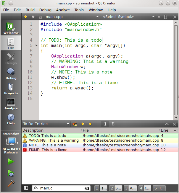Go forward in editor navigation history
Image resolution: width=179 pixels, height=193 pixels.
(33, 17)
